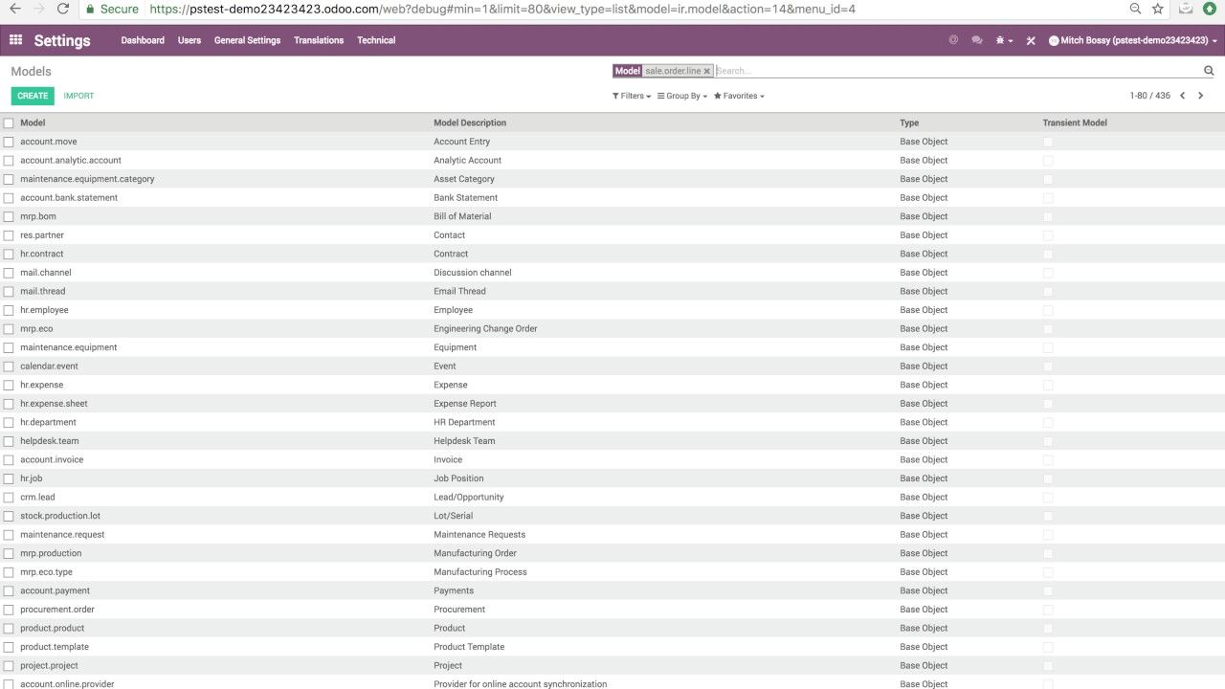This screenshot has width=1225, height=689.
Task: Sort by the Type column header
Action: (x=909, y=122)
